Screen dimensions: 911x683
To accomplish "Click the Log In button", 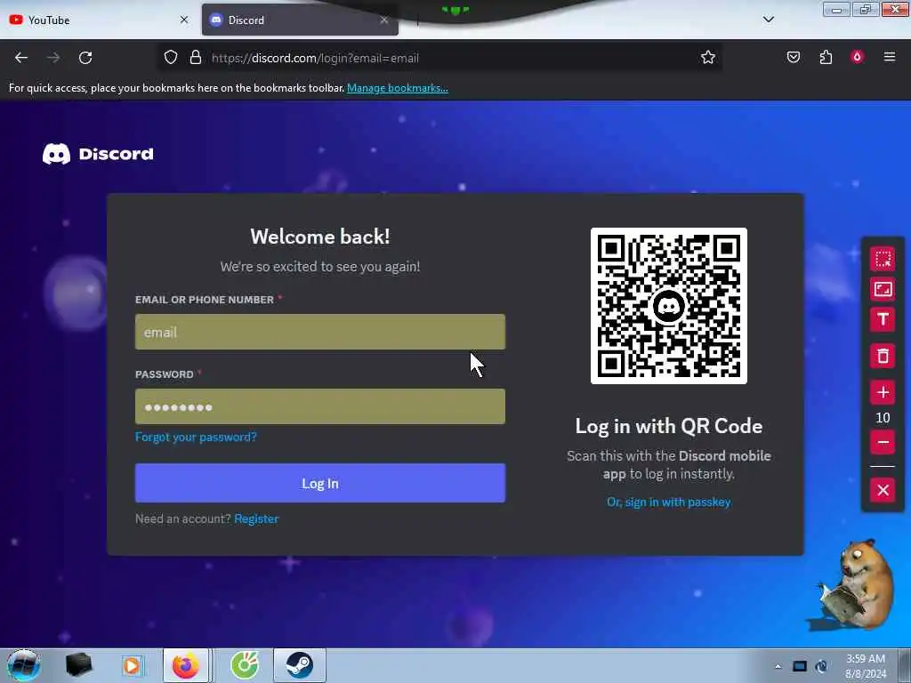I will coord(320,483).
